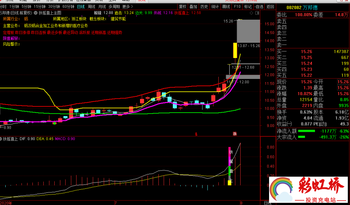Click the 定增股 tag

[x=8, y=33]
